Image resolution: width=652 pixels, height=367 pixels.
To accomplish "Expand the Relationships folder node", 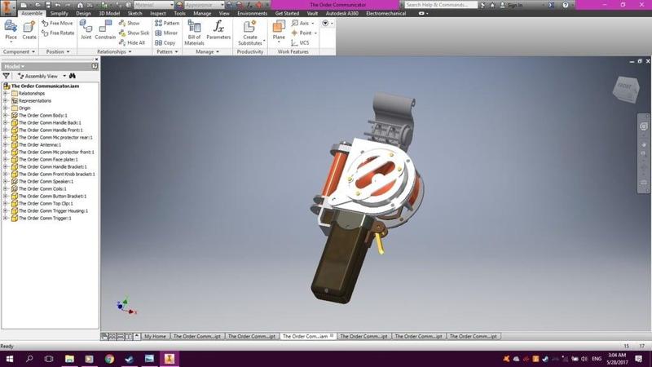I will point(6,93).
